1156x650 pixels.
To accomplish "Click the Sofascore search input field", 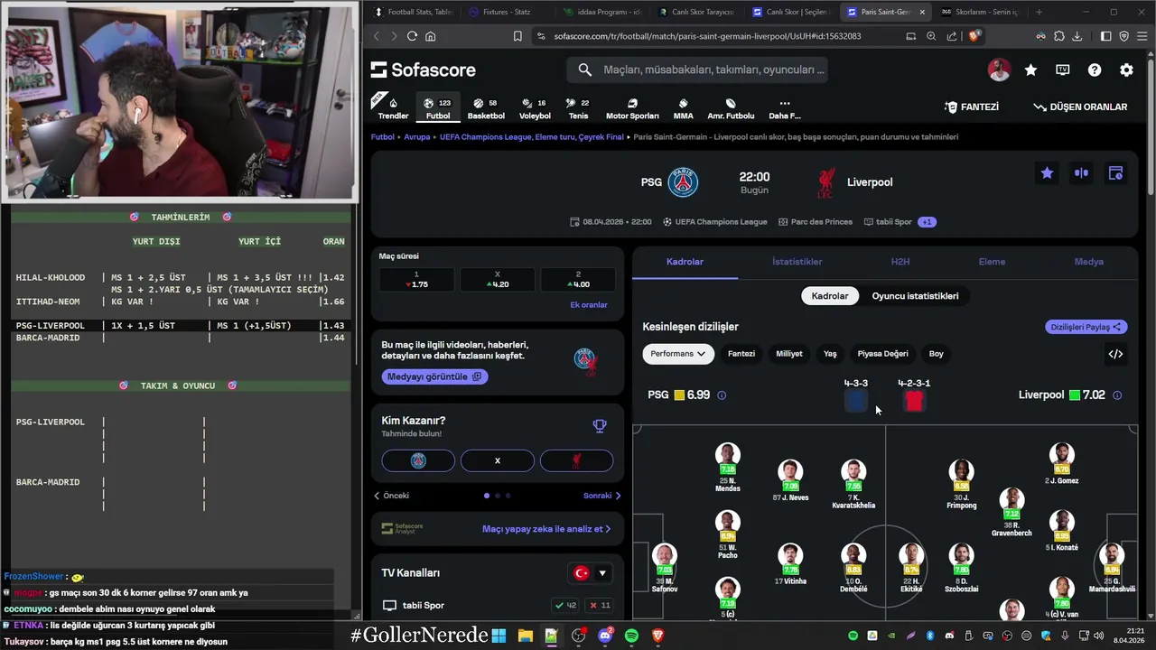I will click(697, 70).
